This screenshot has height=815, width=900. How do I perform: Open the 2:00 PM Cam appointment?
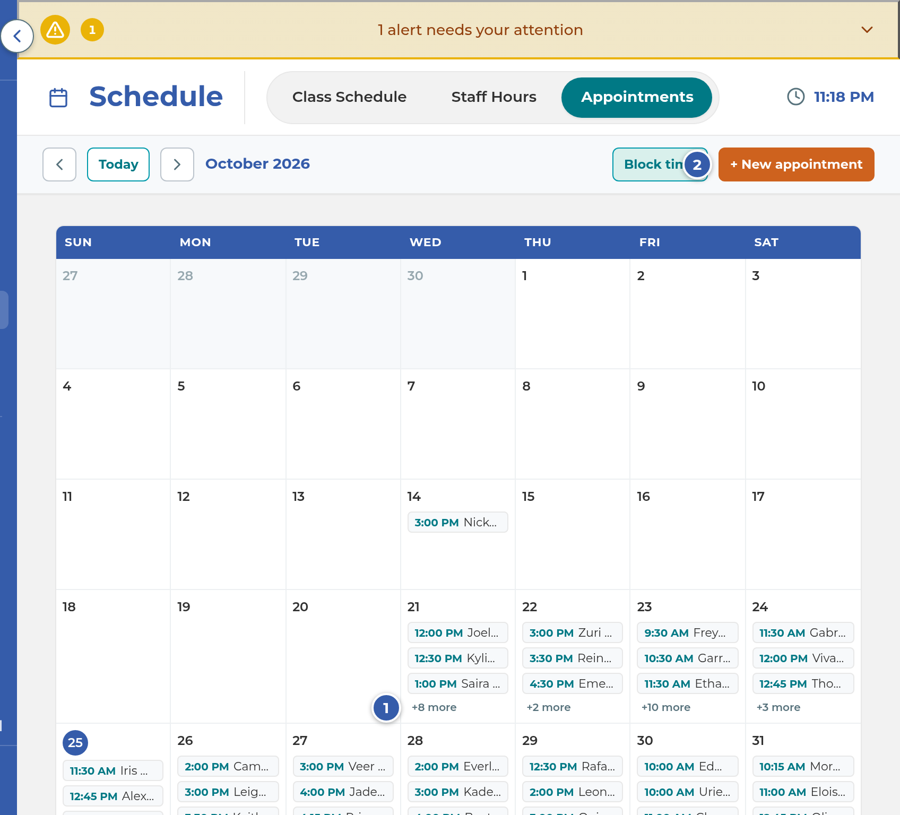[228, 766]
